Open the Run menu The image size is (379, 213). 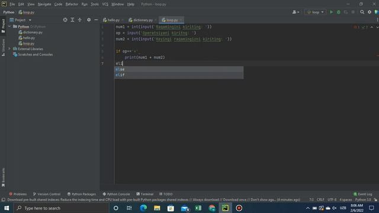pyautogui.click(x=84, y=4)
